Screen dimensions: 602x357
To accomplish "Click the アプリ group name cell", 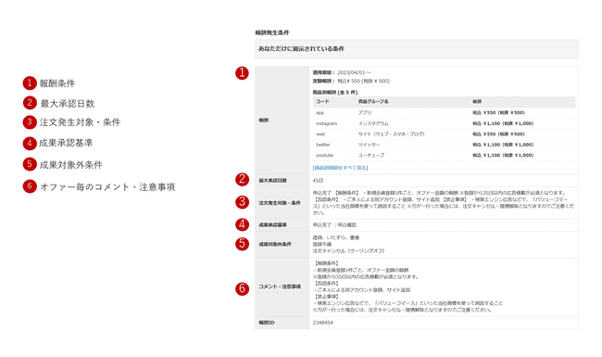I will click(x=365, y=112).
